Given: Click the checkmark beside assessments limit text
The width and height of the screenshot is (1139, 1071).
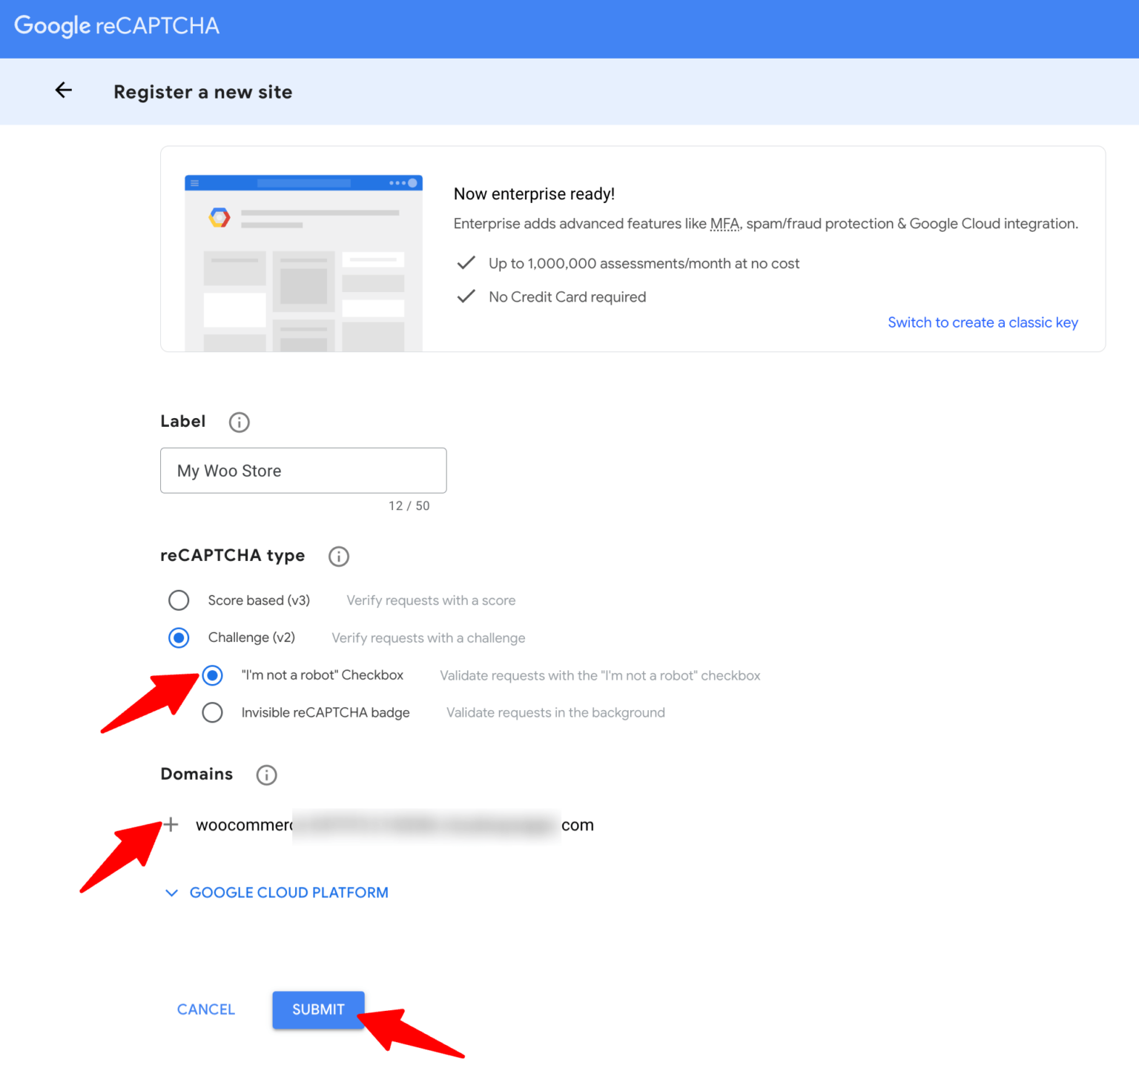Looking at the screenshot, I should click(x=466, y=262).
